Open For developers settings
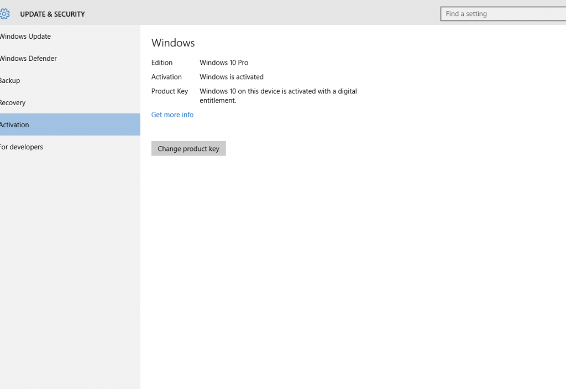The height and width of the screenshot is (389, 566). click(70, 147)
